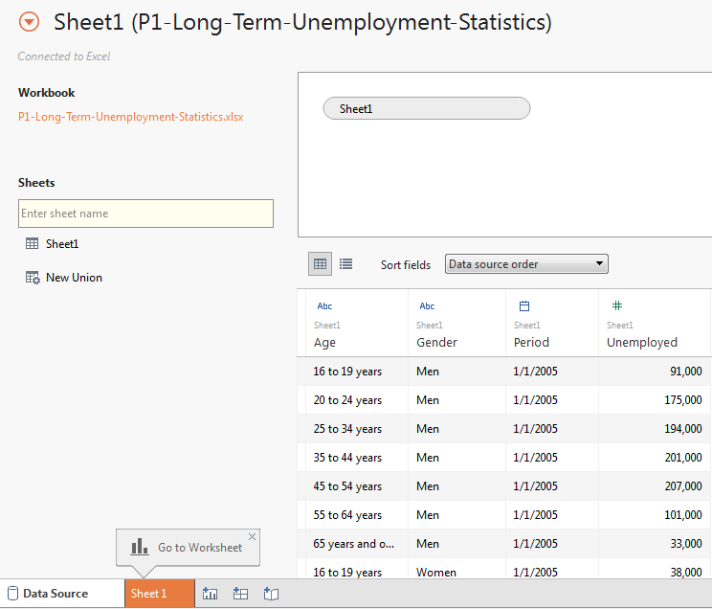
Task: Click the 201,000 unemployed value
Action: 683,457
